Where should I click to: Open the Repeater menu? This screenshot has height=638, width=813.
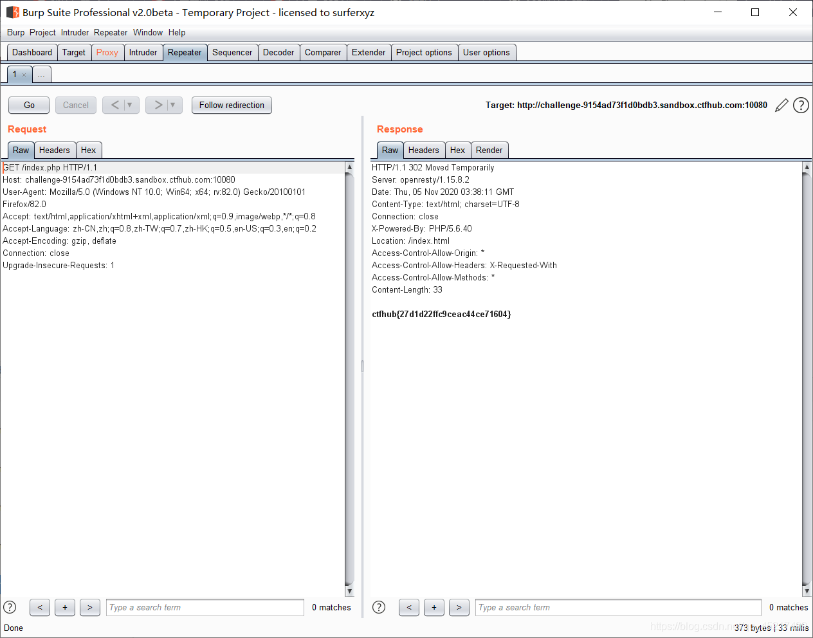click(111, 32)
